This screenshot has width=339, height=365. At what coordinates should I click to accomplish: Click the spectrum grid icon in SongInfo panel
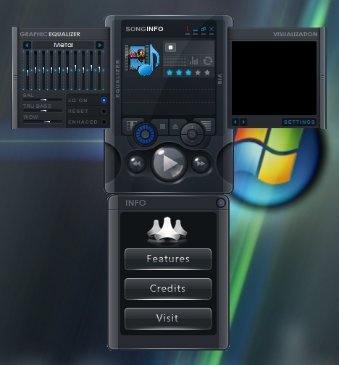pos(175,61)
